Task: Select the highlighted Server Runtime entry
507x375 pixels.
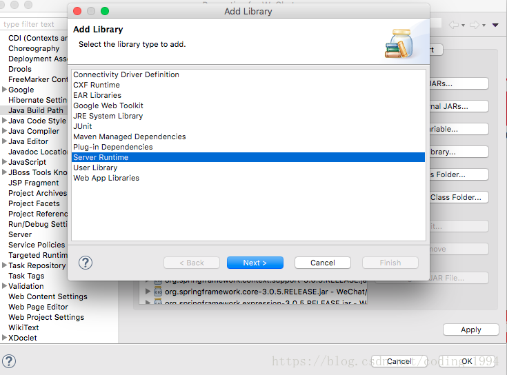Action: click(248, 157)
